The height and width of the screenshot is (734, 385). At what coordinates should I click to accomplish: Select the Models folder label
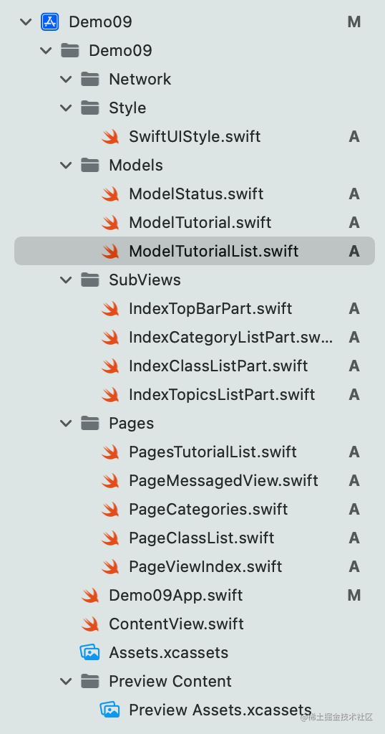point(136,166)
